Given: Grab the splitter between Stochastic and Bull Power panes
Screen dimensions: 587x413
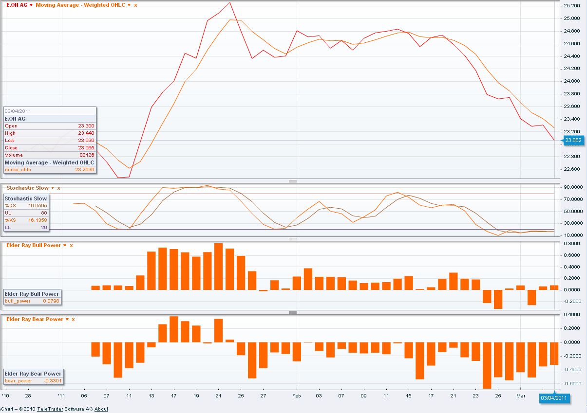Looking at the screenshot, I should [293, 239].
